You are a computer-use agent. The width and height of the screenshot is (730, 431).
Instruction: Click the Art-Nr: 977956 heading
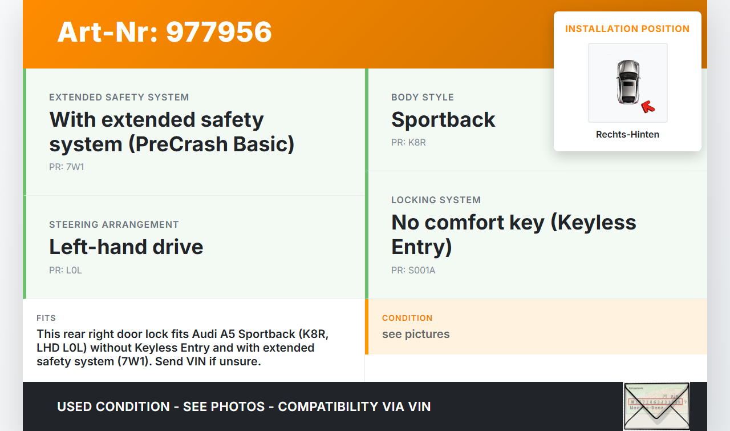tap(165, 32)
